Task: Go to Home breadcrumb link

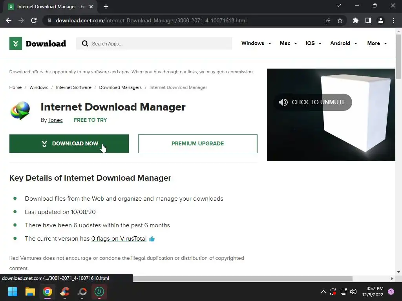Action: point(15,87)
